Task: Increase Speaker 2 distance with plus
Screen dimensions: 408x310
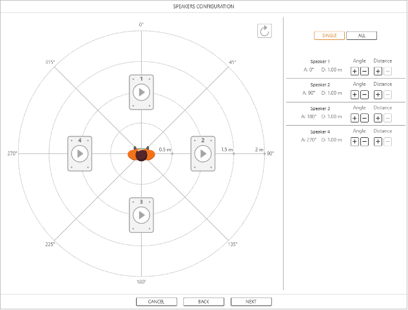Action: click(378, 95)
